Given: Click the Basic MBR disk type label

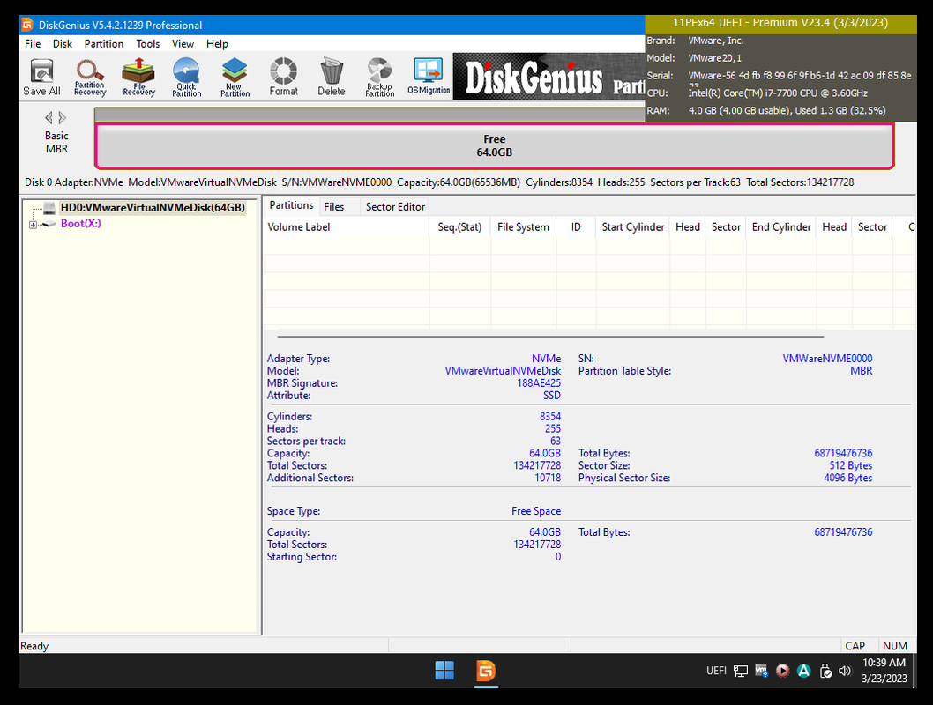Looking at the screenshot, I should pyautogui.click(x=56, y=142).
